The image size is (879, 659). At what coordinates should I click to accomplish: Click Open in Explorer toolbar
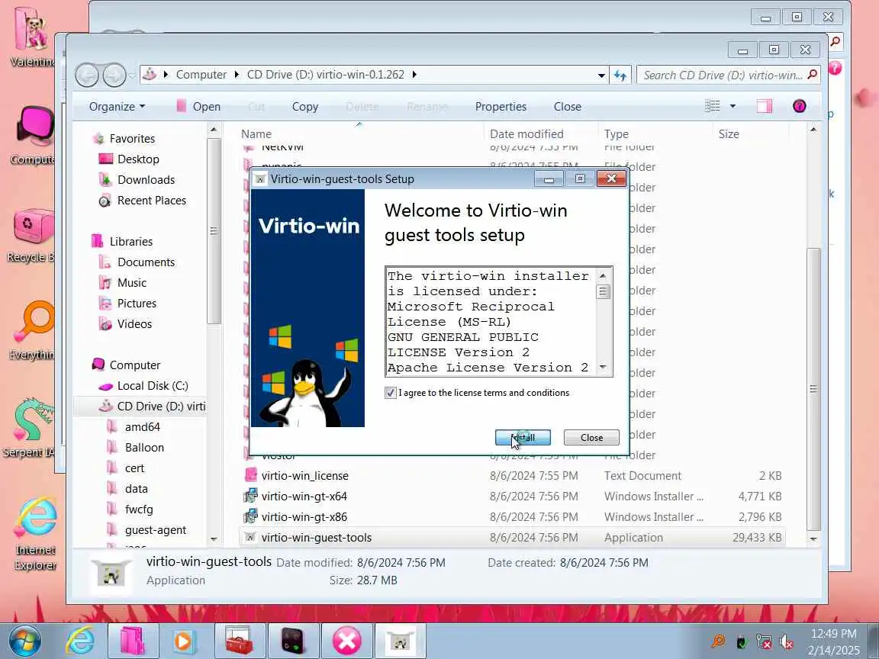click(198, 107)
